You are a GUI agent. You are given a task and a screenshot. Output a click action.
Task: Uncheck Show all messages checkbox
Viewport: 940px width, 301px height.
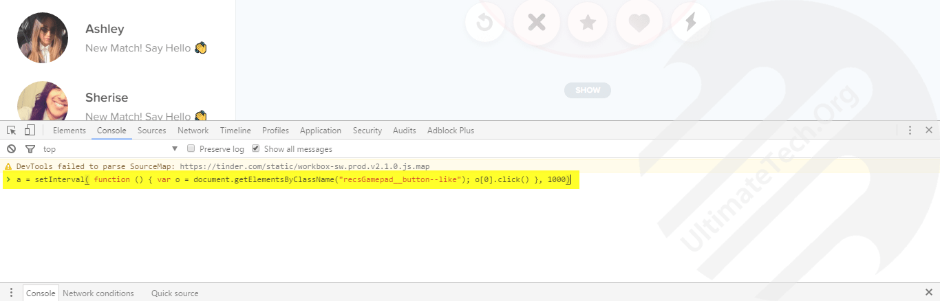coord(256,149)
